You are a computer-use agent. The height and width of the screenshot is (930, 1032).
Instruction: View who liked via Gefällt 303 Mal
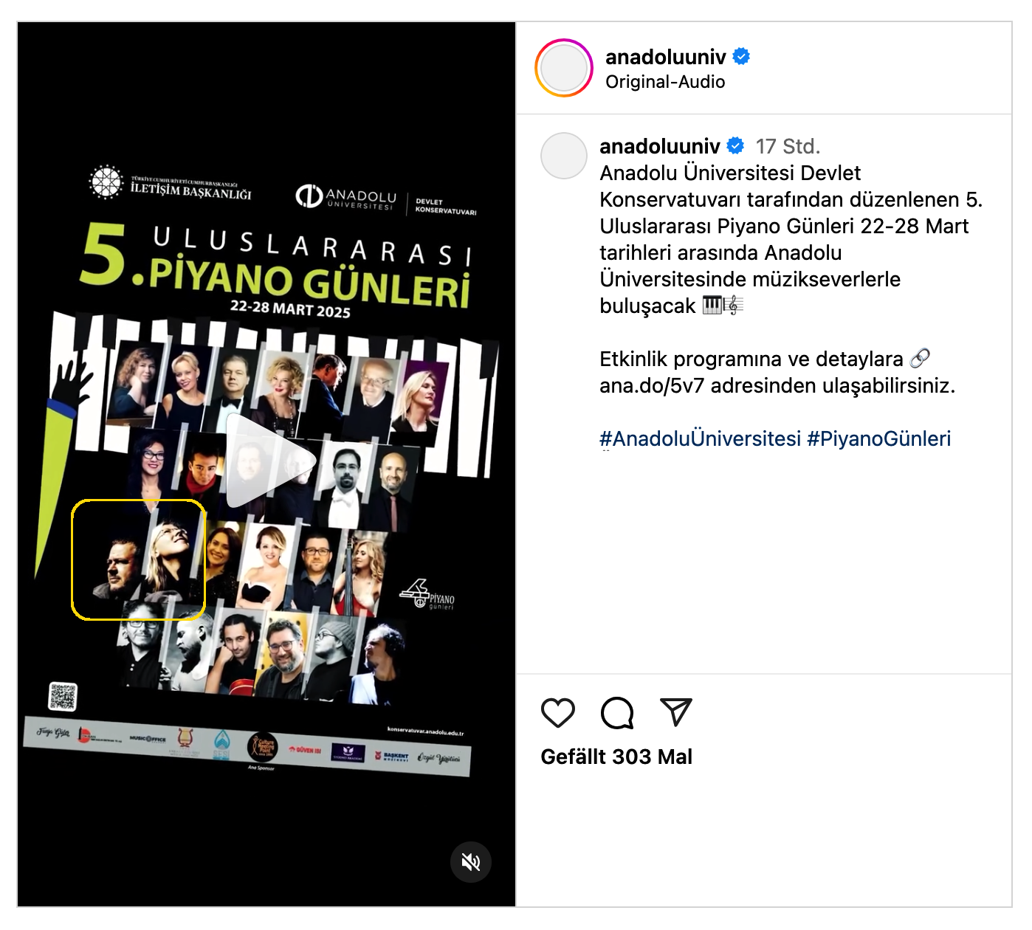(616, 757)
